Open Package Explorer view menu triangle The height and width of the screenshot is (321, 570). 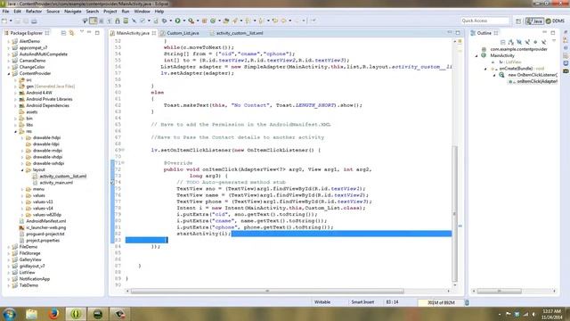click(82, 32)
